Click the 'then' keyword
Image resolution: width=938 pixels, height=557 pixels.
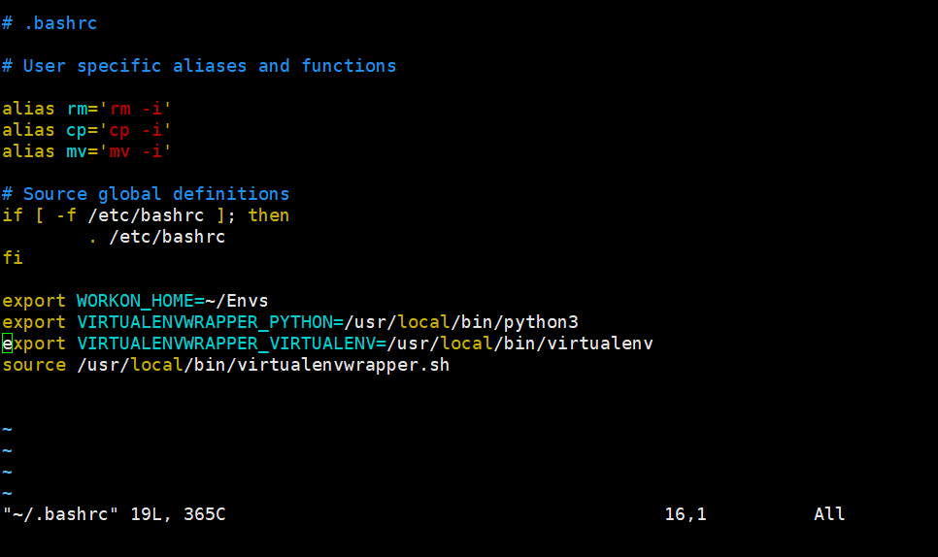tap(269, 215)
